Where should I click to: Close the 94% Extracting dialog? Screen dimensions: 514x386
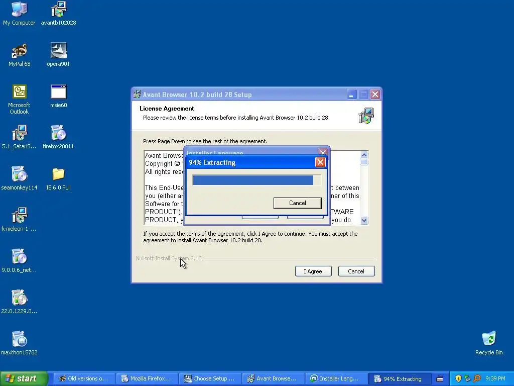click(x=320, y=162)
